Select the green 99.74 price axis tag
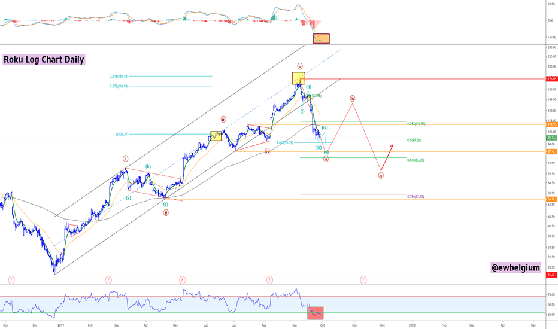The height and width of the screenshot is (329, 558). tap(551, 138)
